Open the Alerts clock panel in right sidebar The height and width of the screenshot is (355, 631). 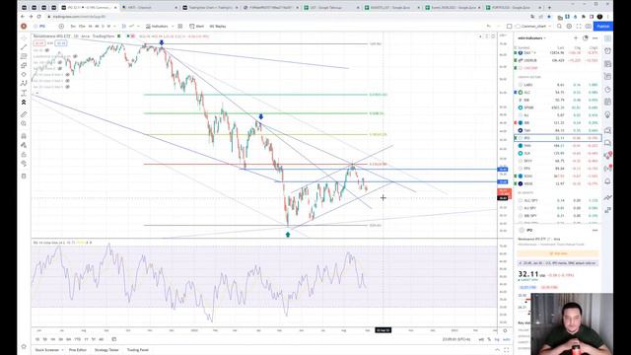point(607,50)
